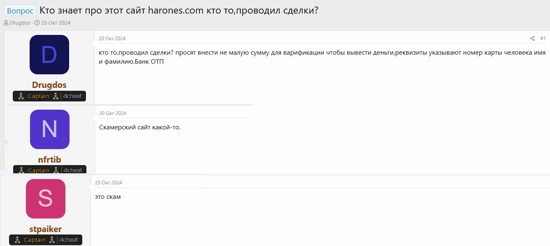
Task: Click the thread title about harones.com
Action: pyautogui.click(x=179, y=11)
